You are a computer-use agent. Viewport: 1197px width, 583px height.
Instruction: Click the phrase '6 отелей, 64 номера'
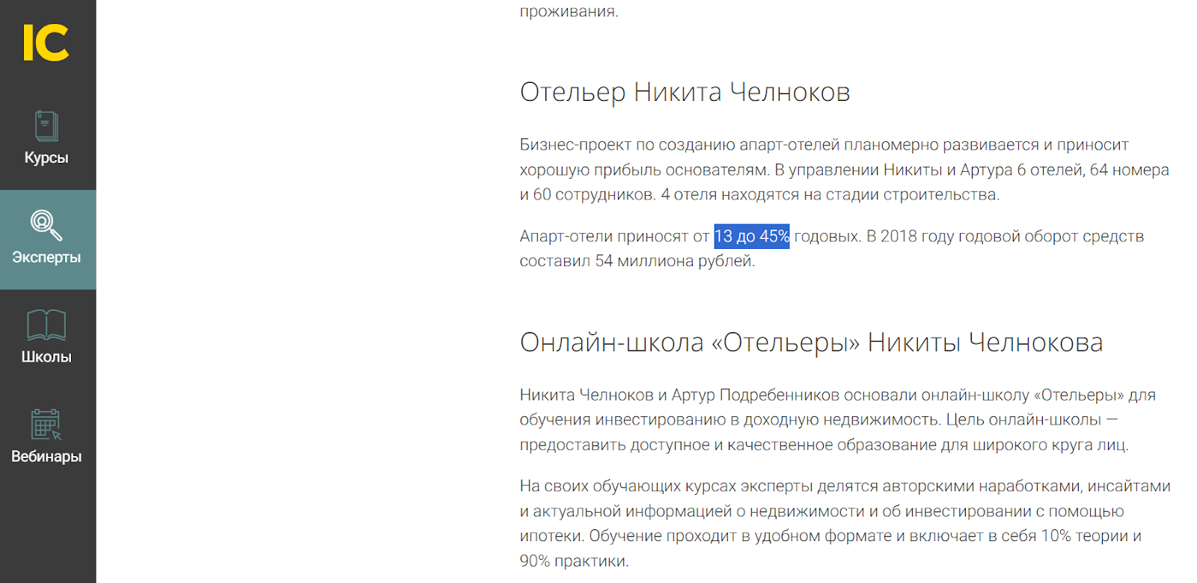tap(1092, 170)
